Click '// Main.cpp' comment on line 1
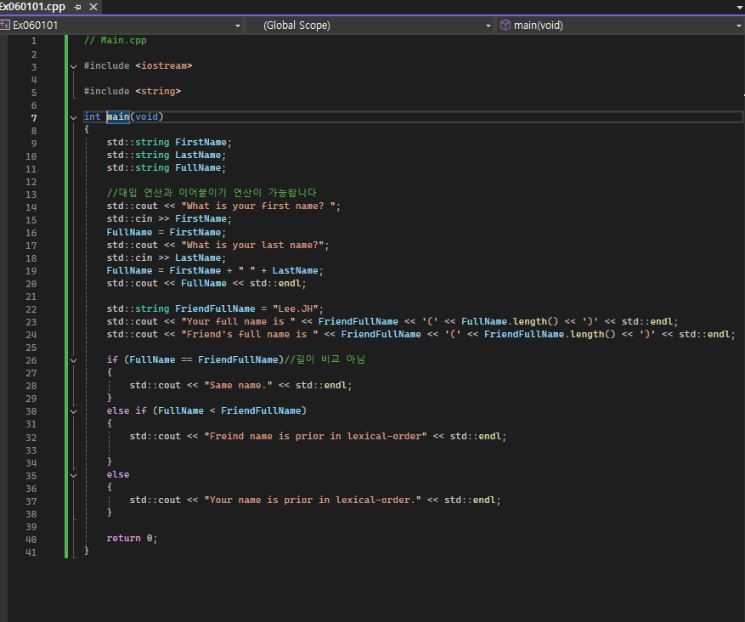The height and width of the screenshot is (622, 745). pyautogui.click(x=116, y=41)
